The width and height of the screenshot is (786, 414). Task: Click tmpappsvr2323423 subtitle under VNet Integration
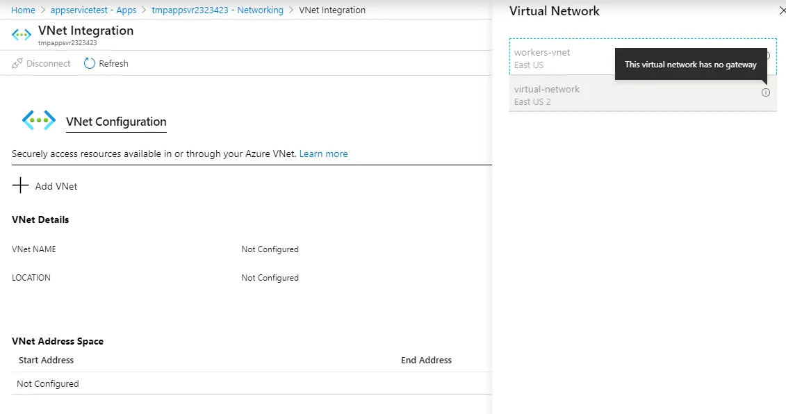(x=67, y=43)
